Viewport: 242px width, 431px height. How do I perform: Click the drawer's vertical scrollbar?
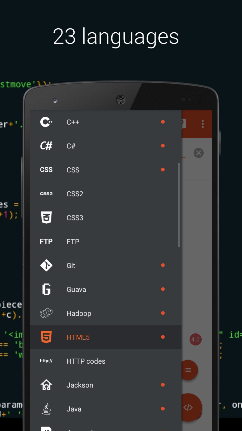click(179, 205)
